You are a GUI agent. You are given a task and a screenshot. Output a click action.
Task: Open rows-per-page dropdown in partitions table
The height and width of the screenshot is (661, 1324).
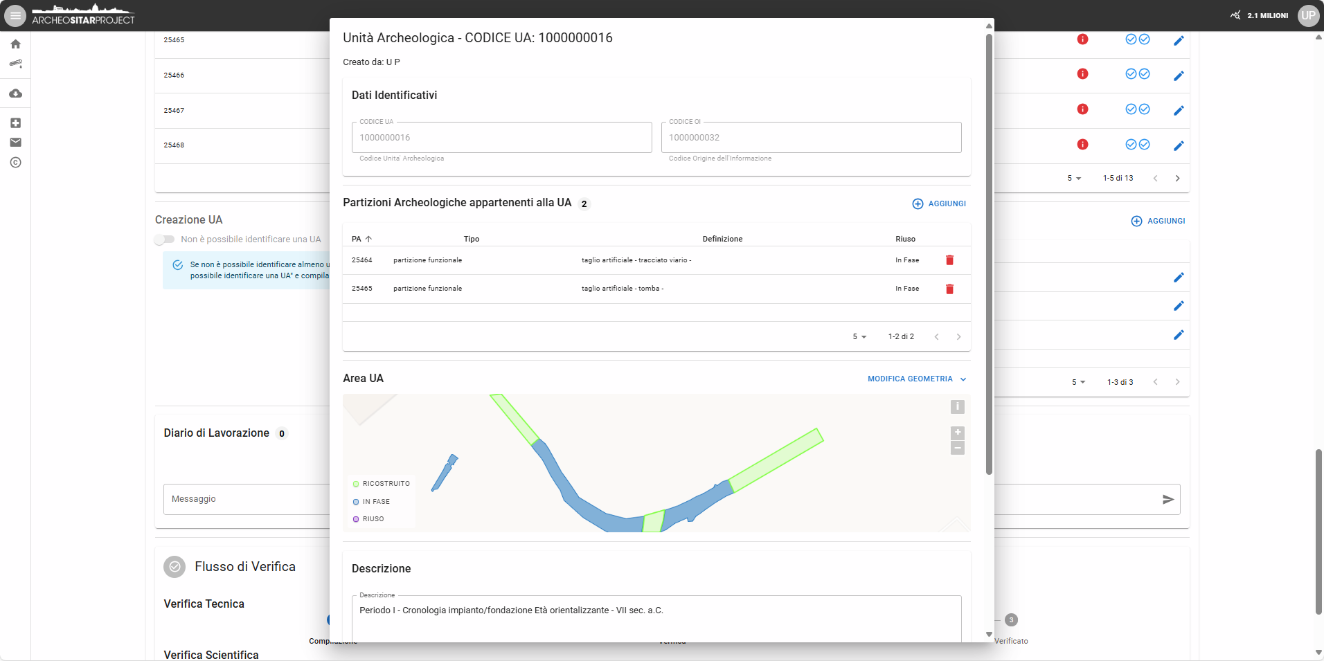click(859, 337)
